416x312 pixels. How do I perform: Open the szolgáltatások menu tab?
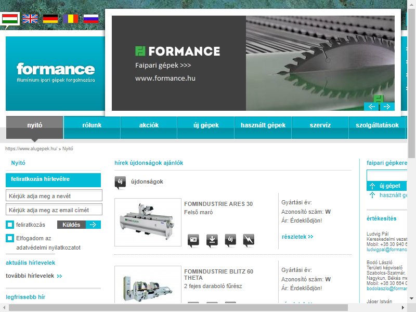(377, 127)
